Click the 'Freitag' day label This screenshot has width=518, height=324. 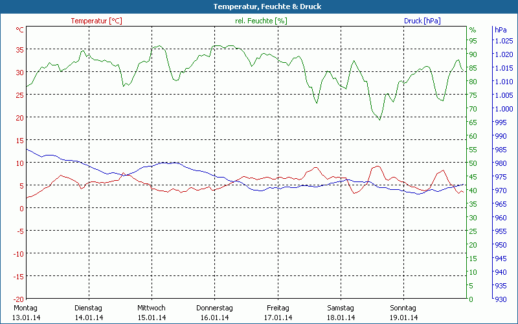(x=278, y=308)
